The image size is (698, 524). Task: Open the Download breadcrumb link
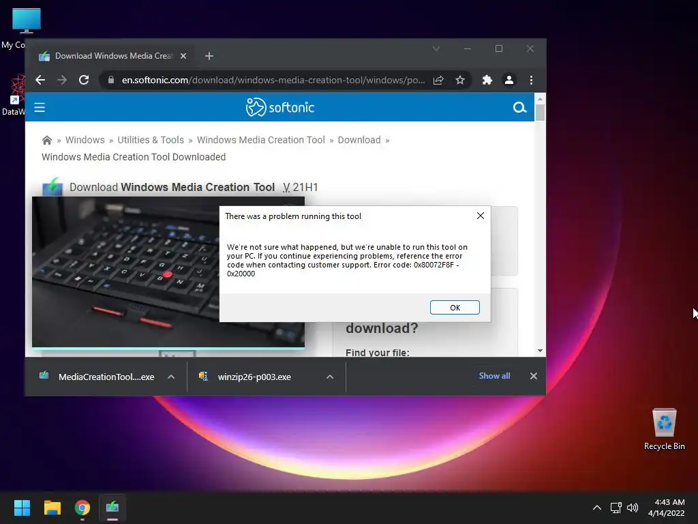pos(359,140)
